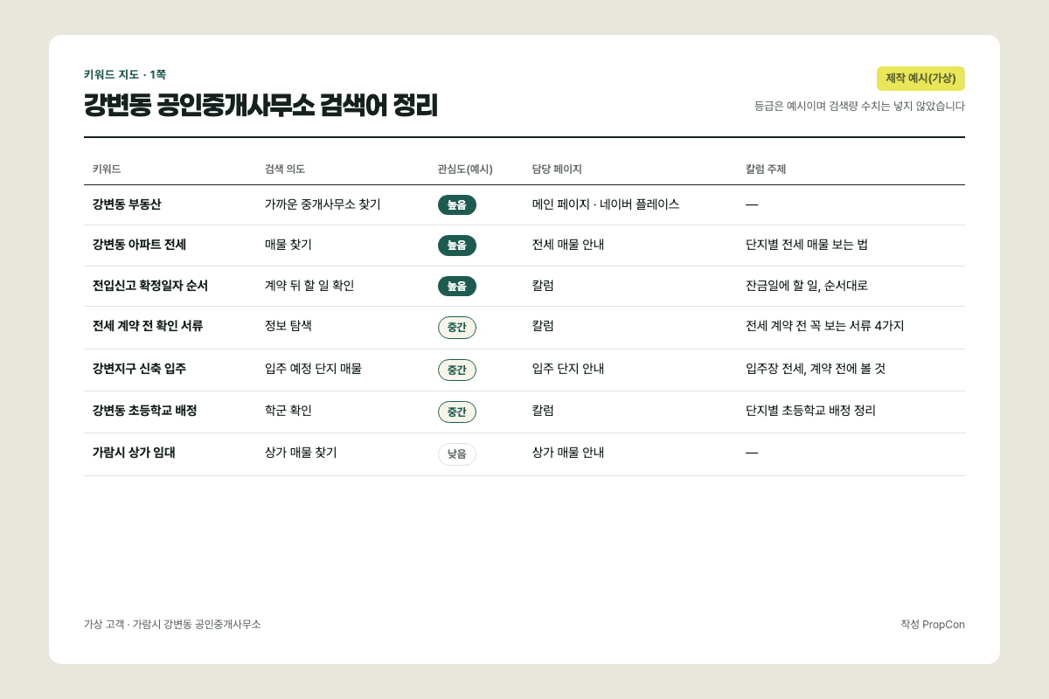1049x699 pixels.
Task: Click the '정보 탐색' intent cell
Action: (288, 326)
